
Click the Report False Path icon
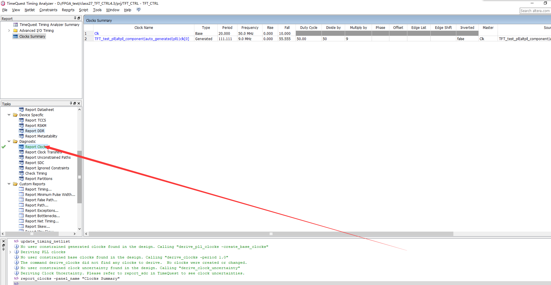[x=21, y=200]
